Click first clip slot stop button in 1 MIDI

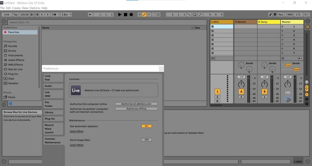click(212, 27)
